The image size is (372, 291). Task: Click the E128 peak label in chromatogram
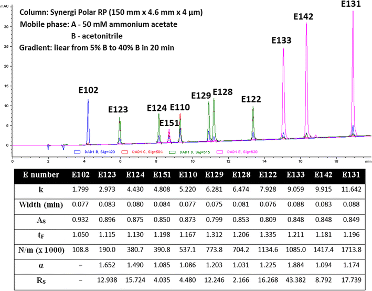(223, 92)
